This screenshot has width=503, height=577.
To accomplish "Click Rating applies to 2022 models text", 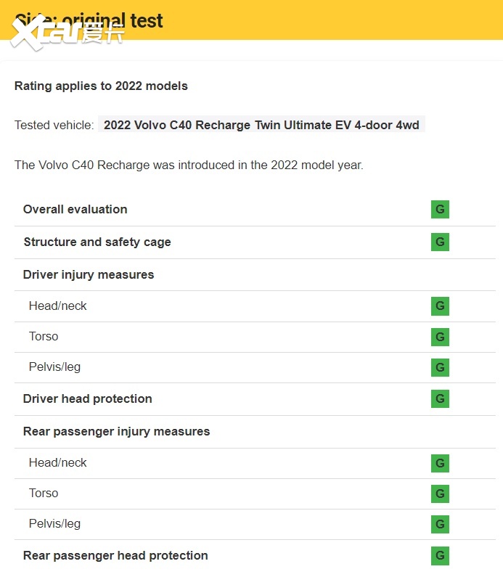I will (101, 86).
